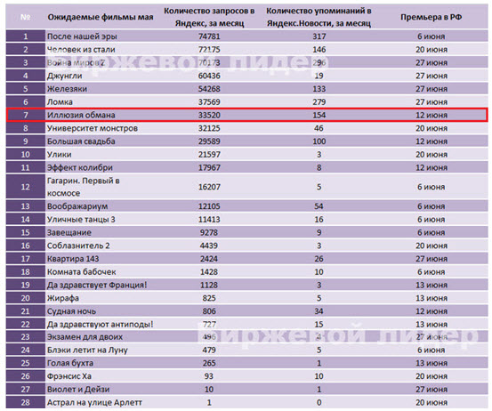Click the film 'Виолет и Дейзи'
492x411 pixels.
point(78,390)
